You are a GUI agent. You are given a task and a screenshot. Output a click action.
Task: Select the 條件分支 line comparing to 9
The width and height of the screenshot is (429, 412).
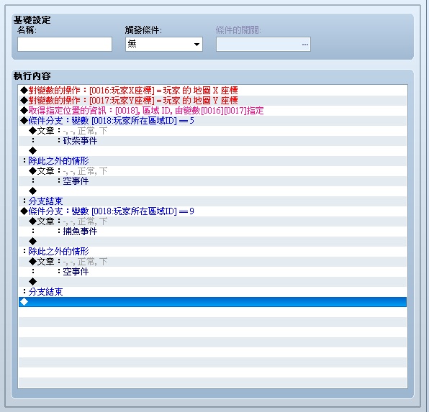[212, 211]
